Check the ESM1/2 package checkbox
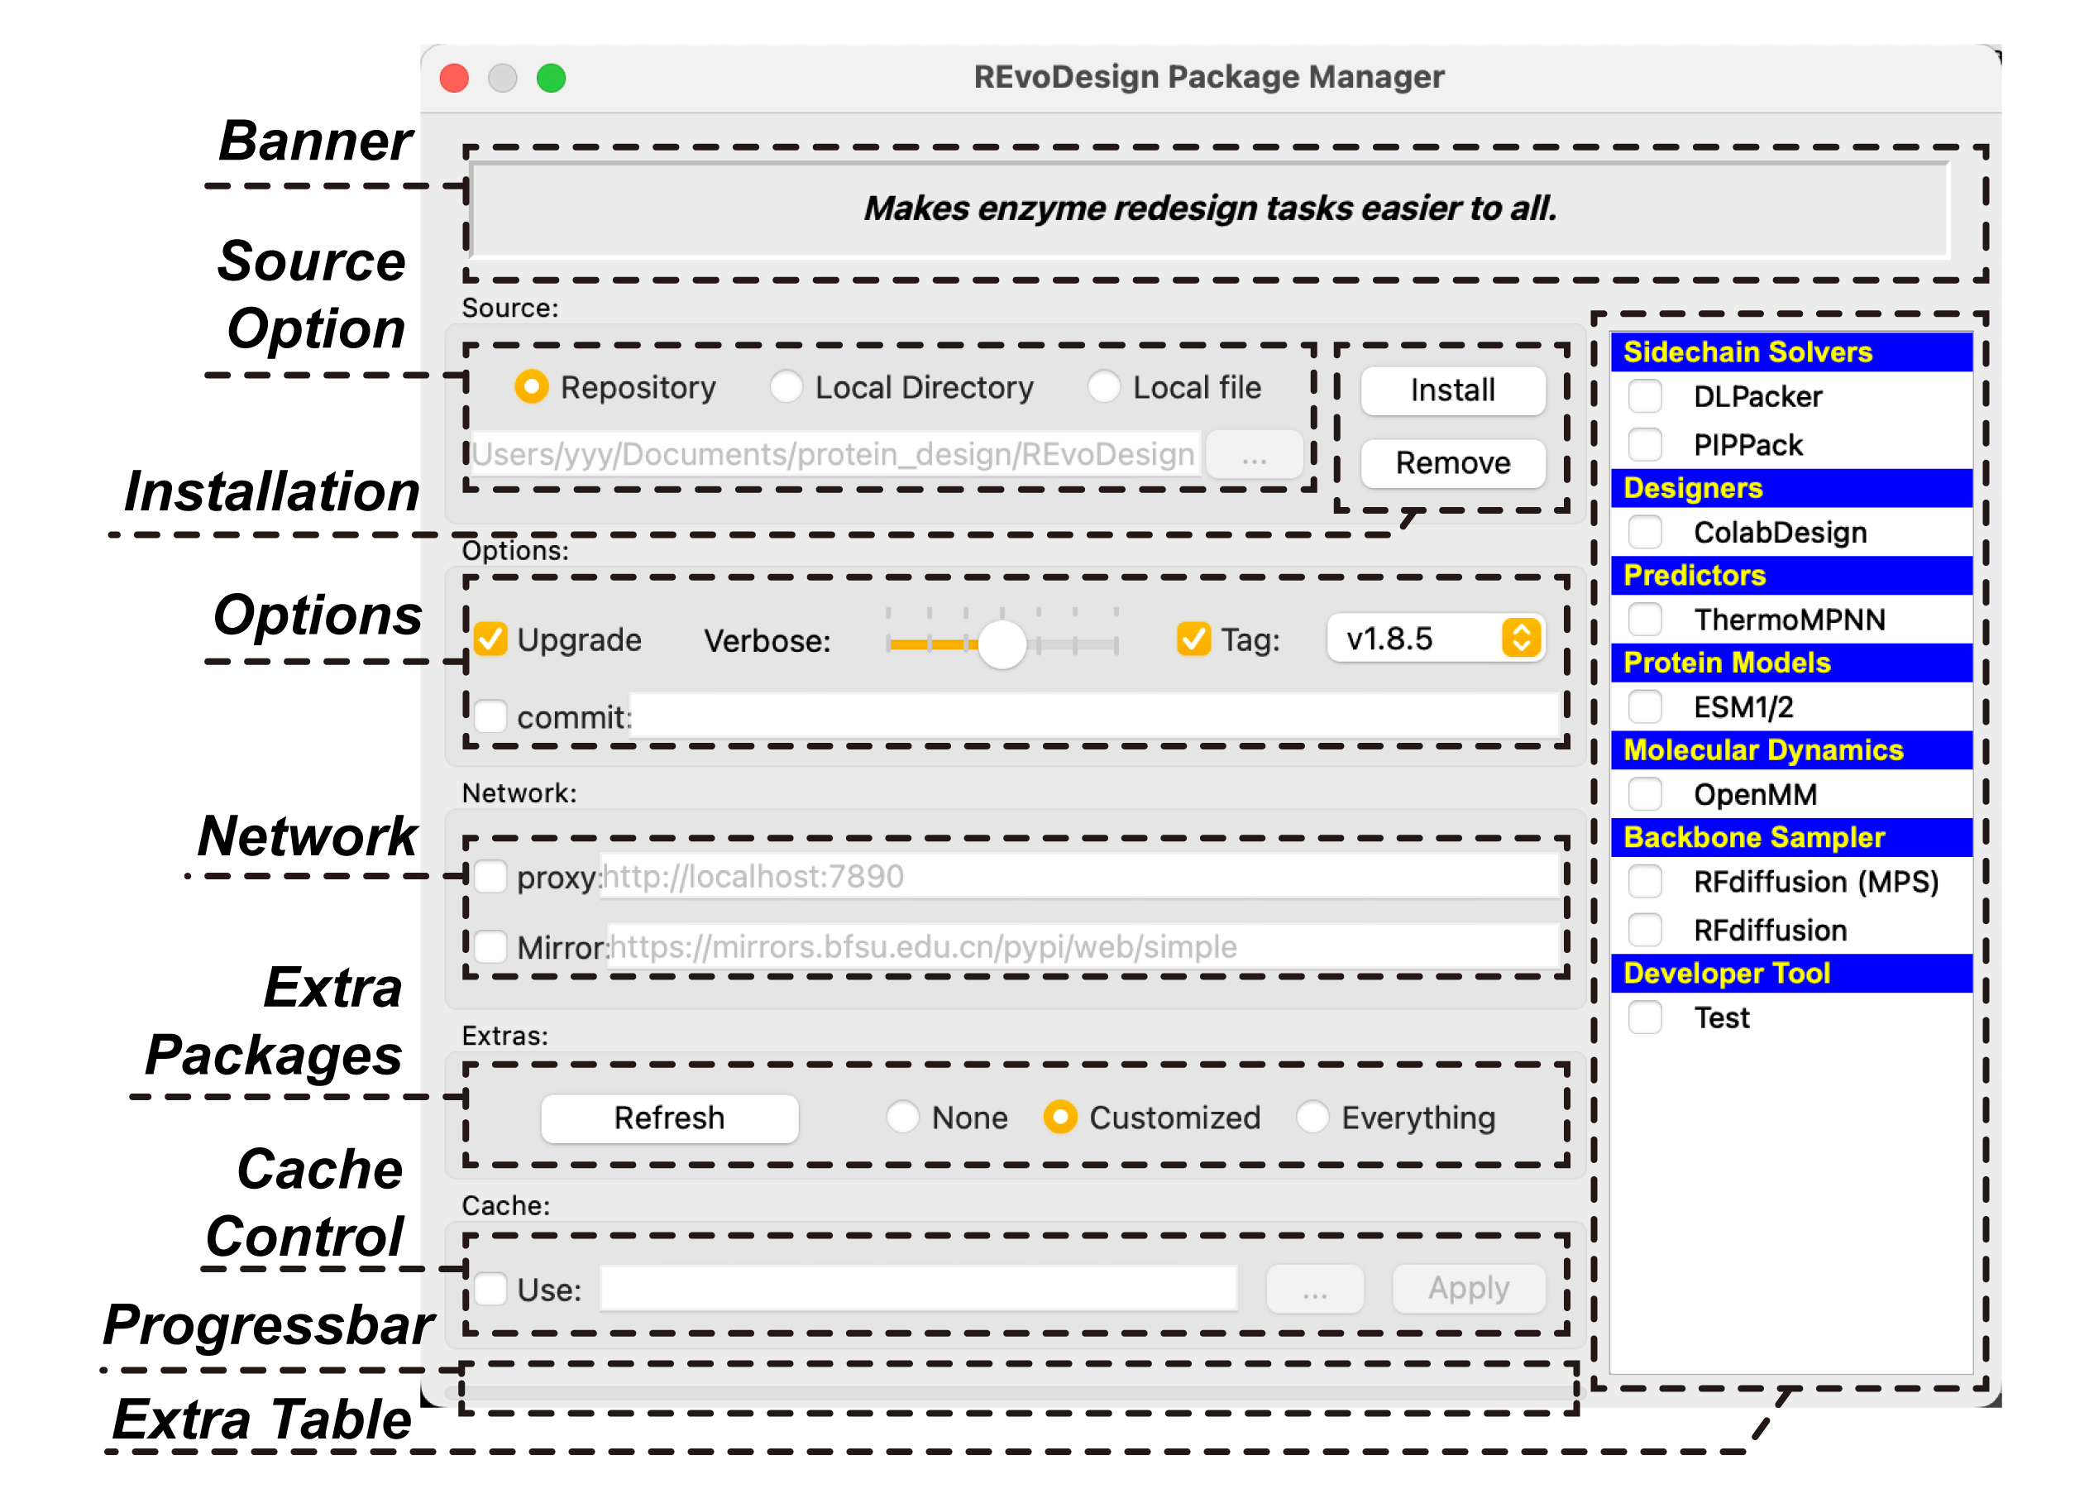Screen dimensions: 2094x1508 pyautogui.click(x=1645, y=707)
